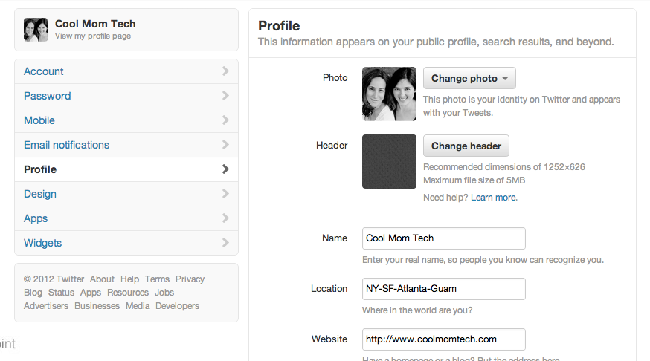Click the profile photo preview

389,94
